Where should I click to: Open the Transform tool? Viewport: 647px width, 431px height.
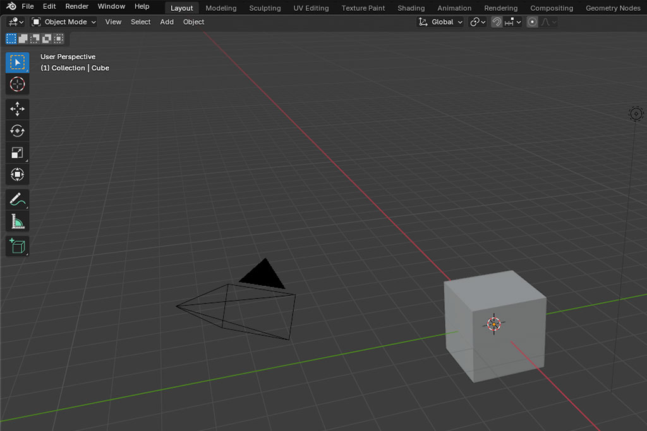[x=17, y=174]
